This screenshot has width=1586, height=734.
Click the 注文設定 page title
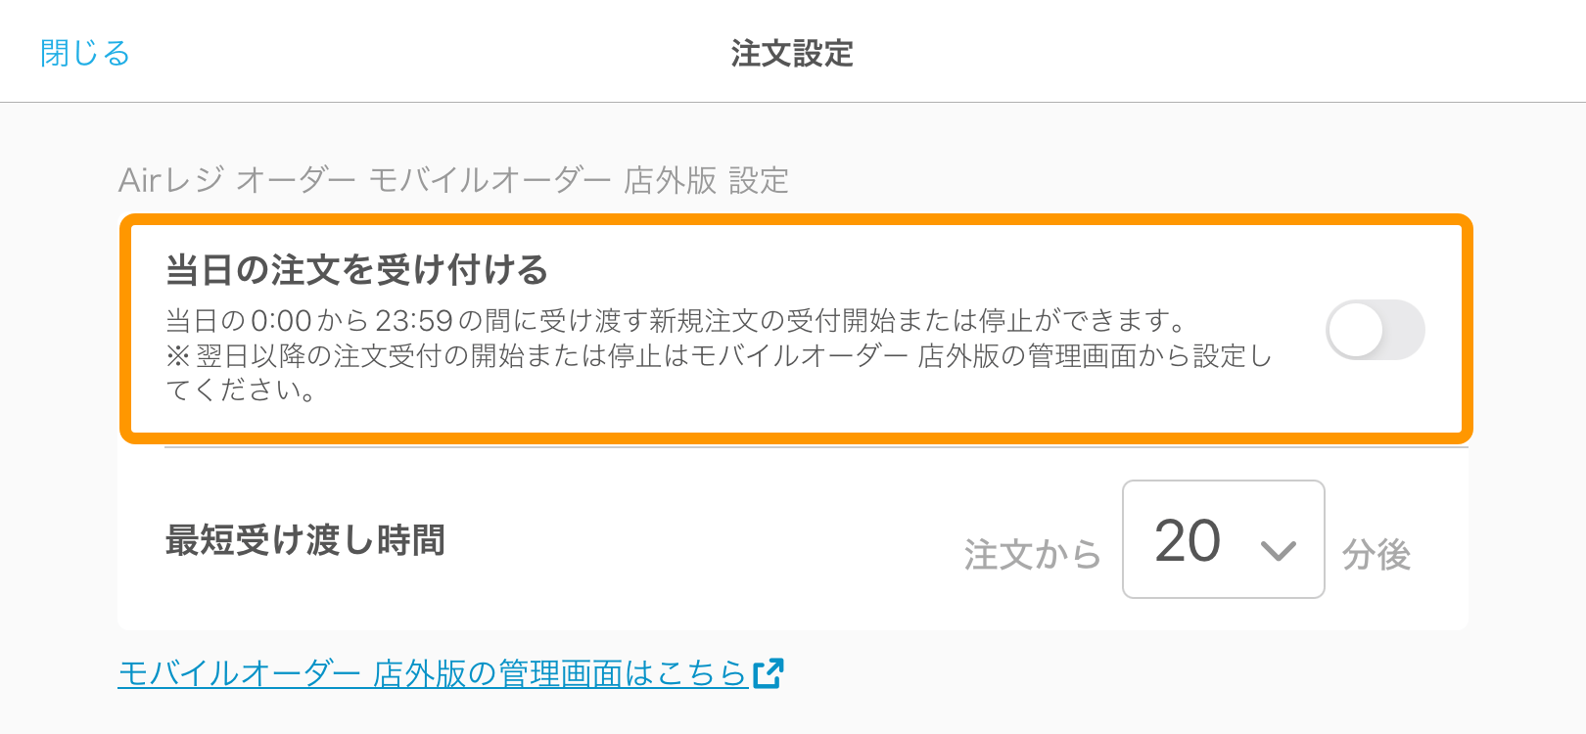tap(792, 53)
